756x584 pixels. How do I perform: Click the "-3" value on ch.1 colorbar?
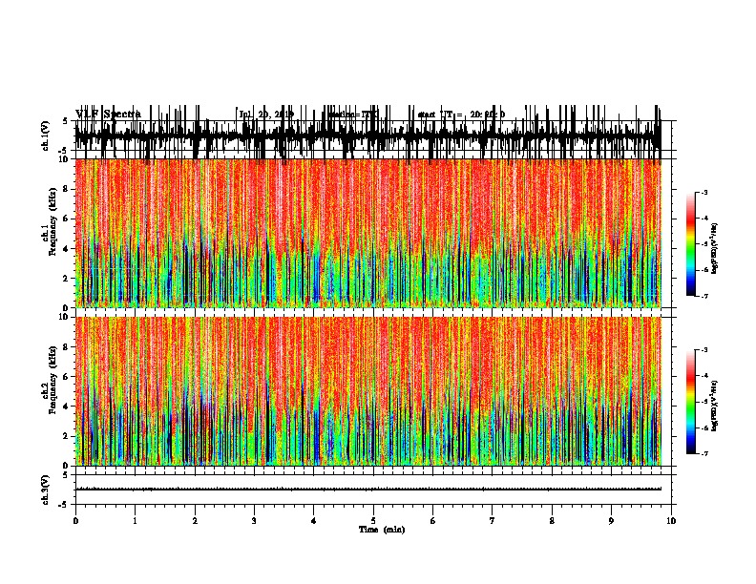tap(704, 192)
